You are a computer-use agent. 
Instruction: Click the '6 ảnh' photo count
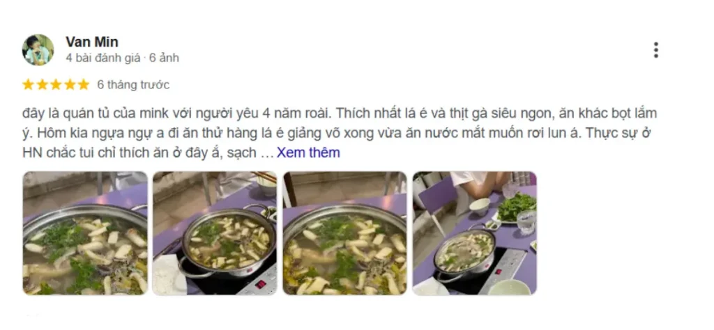[x=164, y=58]
